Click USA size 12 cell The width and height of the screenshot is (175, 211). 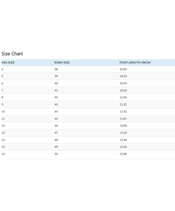[3, 126]
